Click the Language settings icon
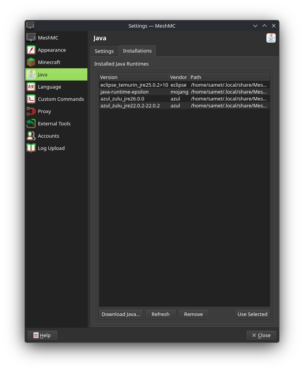304x372 pixels. coord(31,87)
